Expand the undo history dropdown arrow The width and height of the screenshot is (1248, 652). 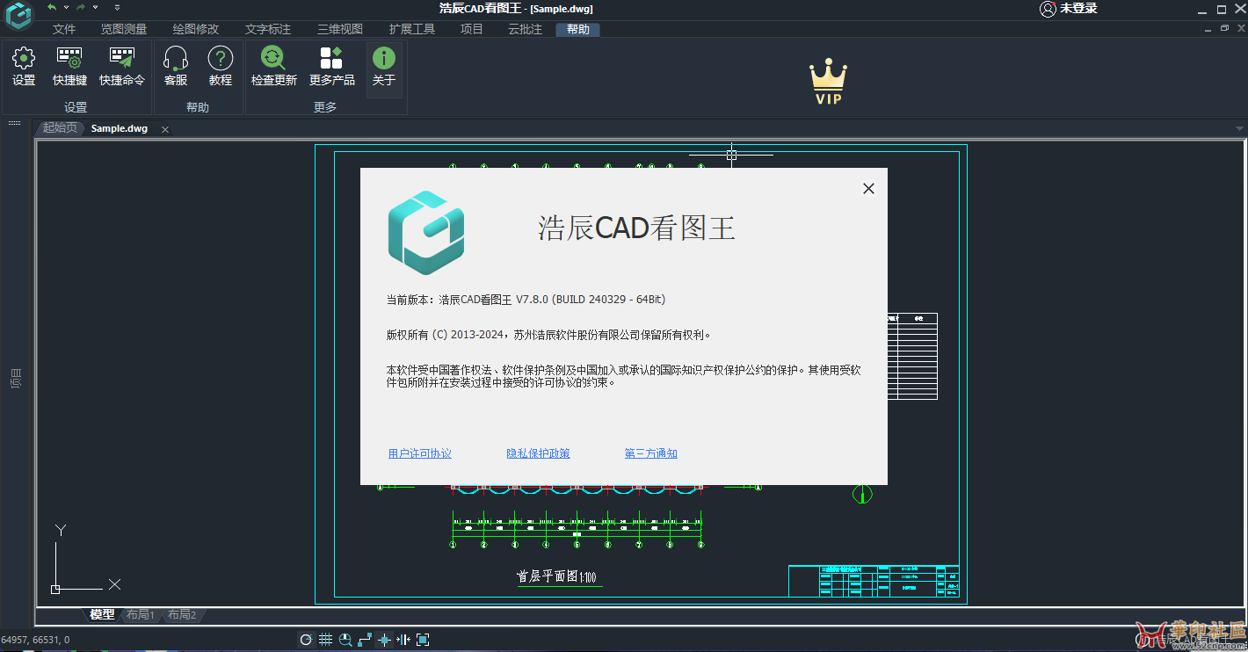click(x=66, y=7)
